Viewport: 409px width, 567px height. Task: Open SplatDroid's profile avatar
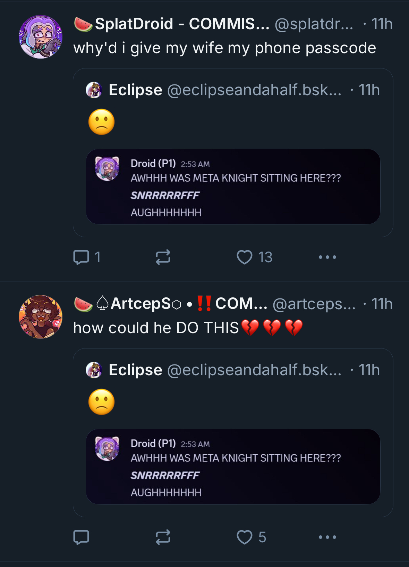point(41,37)
